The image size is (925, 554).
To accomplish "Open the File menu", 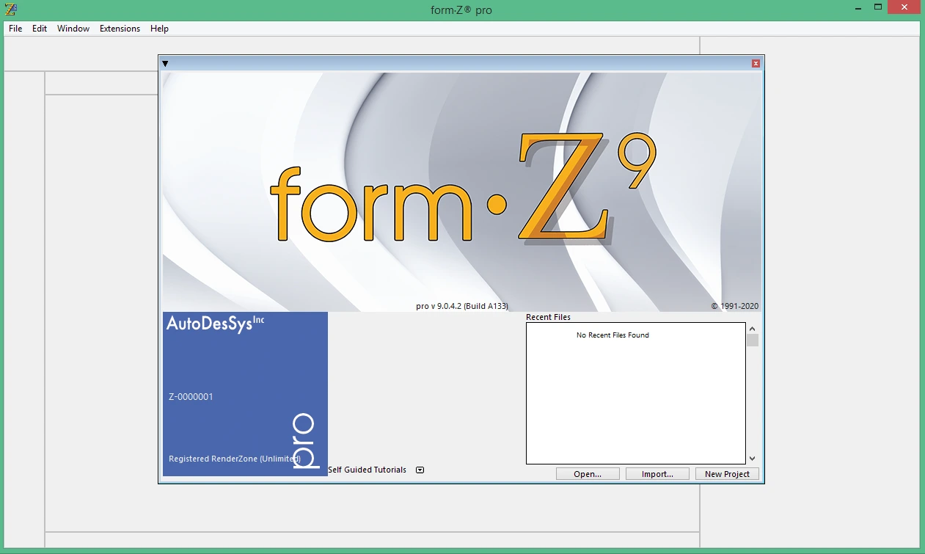I will pyautogui.click(x=15, y=29).
